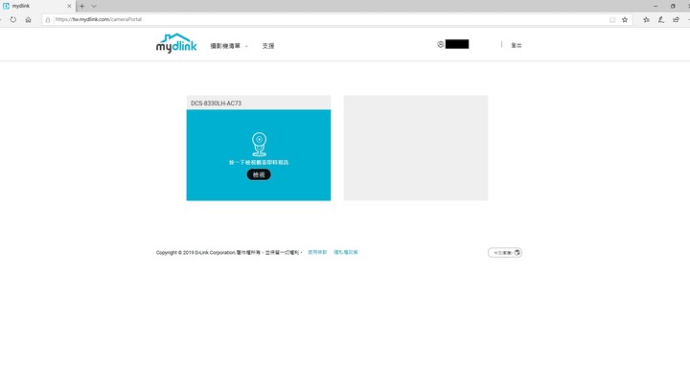Open the 支援 support menu item
This screenshot has width=690, height=368.
(268, 46)
